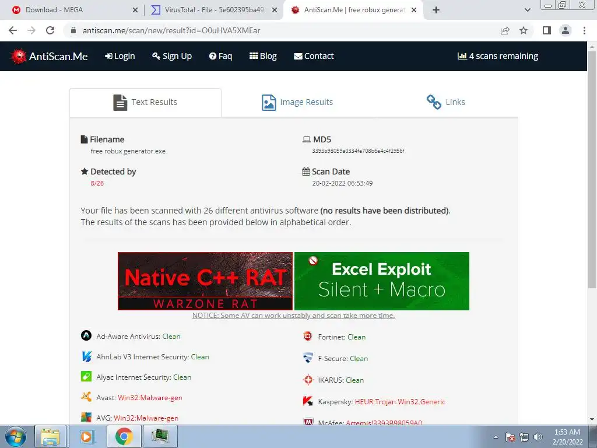Click the AntiScan.Me logo icon
This screenshot has width=597, height=448.
tap(18, 56)
